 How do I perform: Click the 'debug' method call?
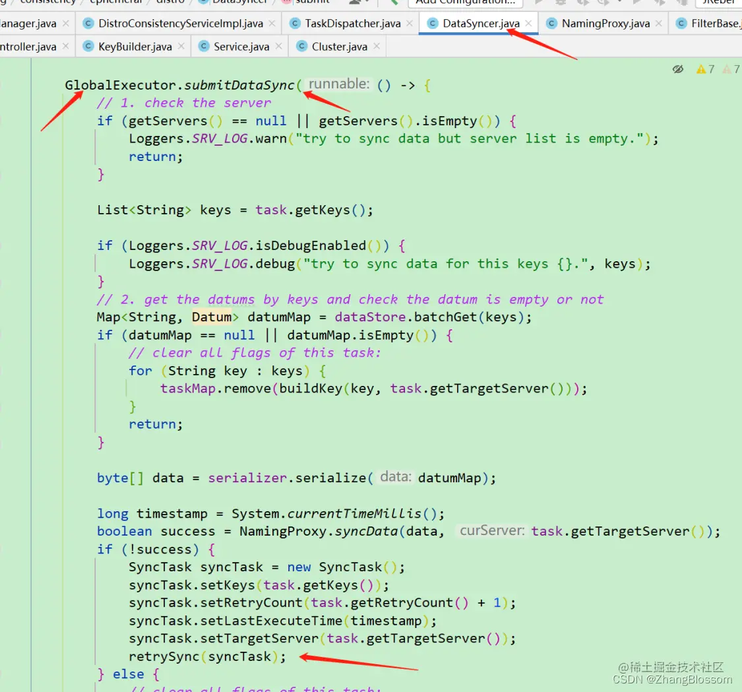[276, 264]
